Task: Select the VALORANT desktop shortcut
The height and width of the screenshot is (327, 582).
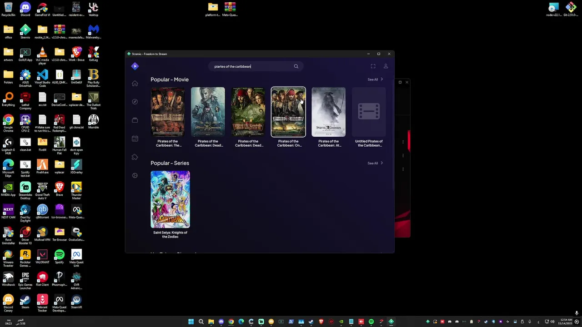Action: tap(42, 256)
